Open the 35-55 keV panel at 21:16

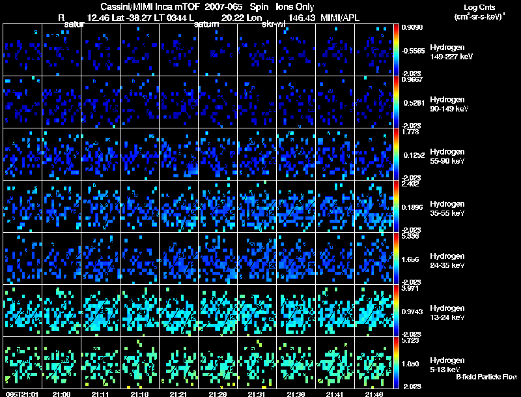tap(139, 207)
